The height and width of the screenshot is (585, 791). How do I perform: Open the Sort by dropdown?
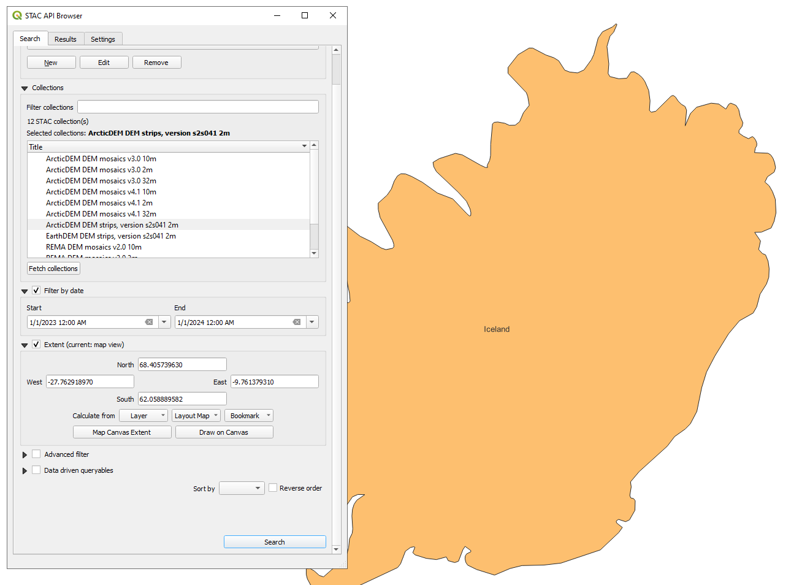[x=242, y=488]
